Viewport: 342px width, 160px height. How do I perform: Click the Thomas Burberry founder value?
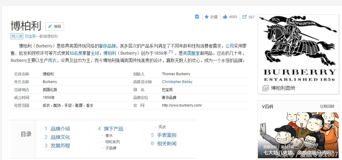point(176,74)
